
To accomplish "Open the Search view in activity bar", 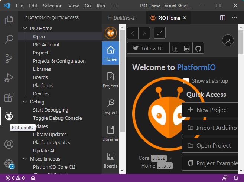I will pyautogui.click(x=9, y=39).
